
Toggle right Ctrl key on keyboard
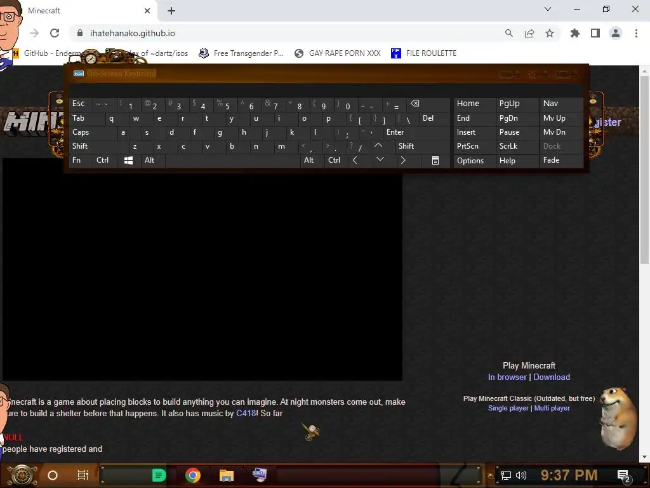[x=336, y=160]
